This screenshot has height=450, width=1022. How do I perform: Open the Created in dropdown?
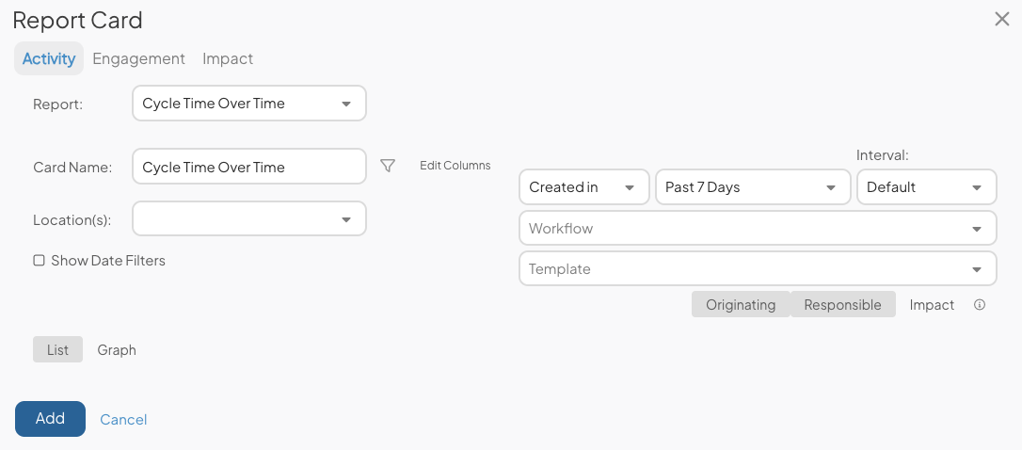584,187
